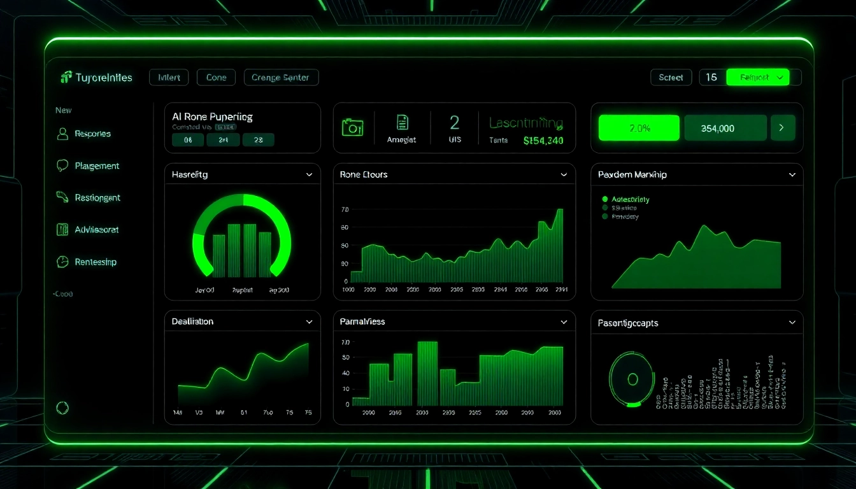Click the right arrow chevron button
The image size is (856, 489).
pos(782,128)
